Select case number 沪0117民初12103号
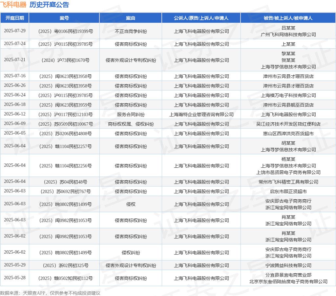 point(66,114)
